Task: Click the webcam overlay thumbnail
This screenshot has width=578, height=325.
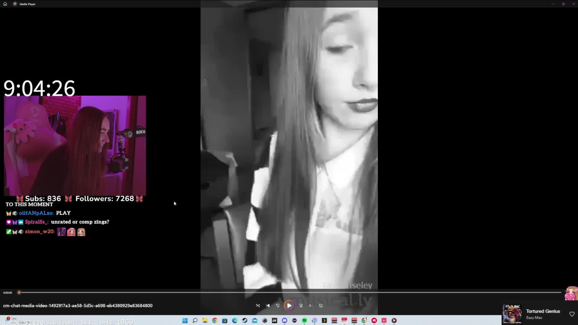Action: coord(75,146)
